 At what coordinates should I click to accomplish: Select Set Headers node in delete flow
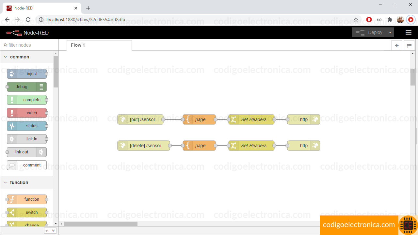click(251, 146)
